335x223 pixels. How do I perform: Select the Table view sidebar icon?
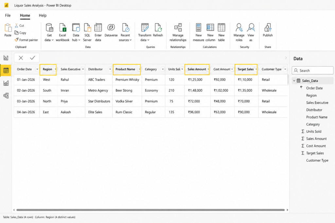[6, 70]
